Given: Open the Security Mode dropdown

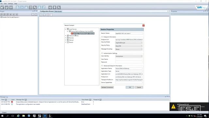Looking at the screenshot, I should coord(129,43).
